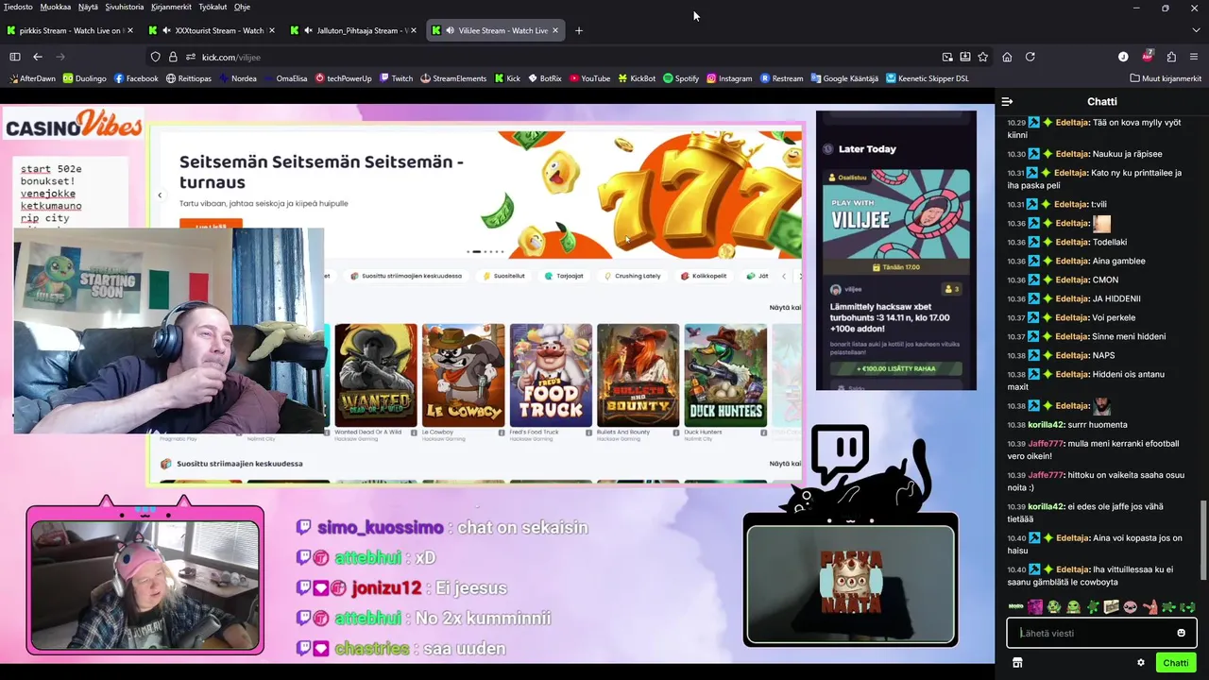Open the emoji picker in message box
This screenshot has height=680, width=1209.
coord(1181,633)
